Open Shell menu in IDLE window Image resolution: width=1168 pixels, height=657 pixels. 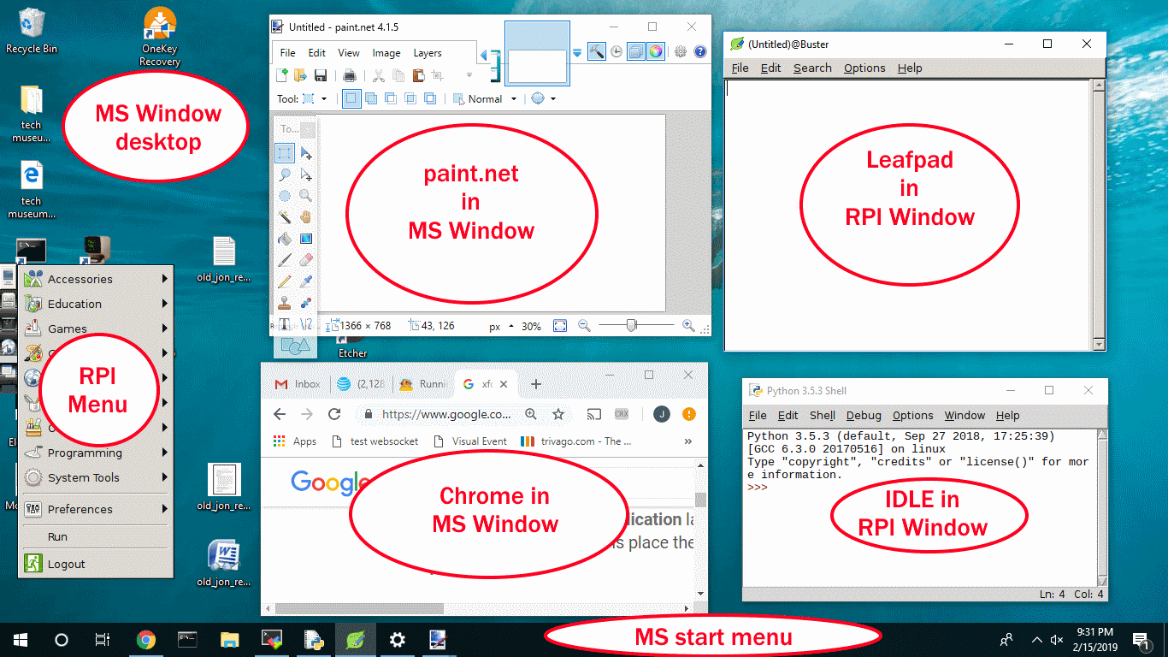click(823, 415)
